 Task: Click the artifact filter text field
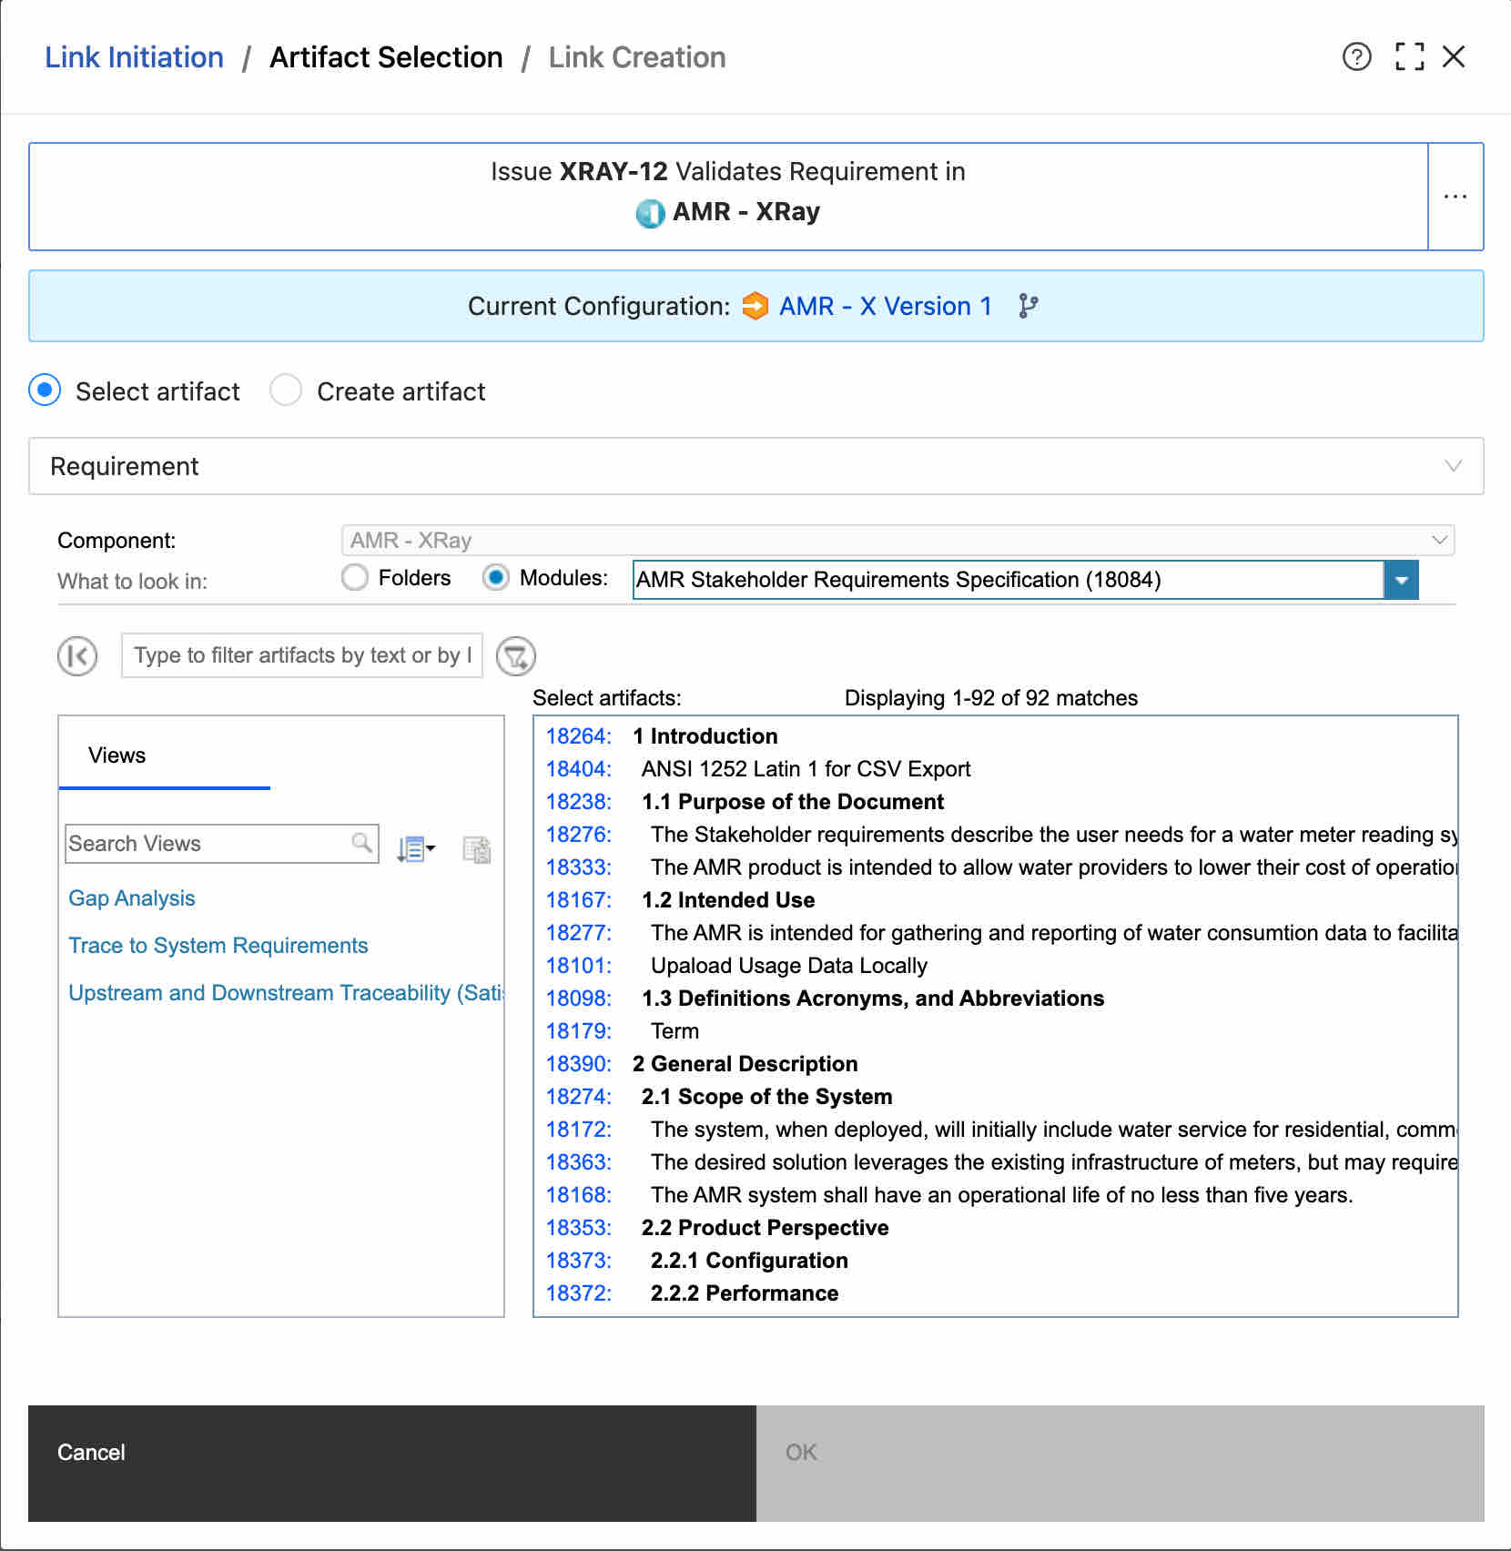pos(301,655)
